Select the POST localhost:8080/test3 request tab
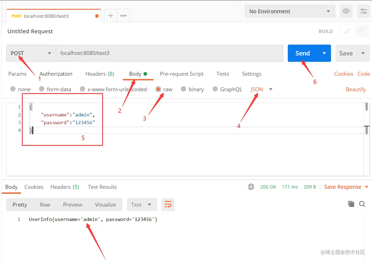This screenshot has width=372, height=262. coord(54,16)
